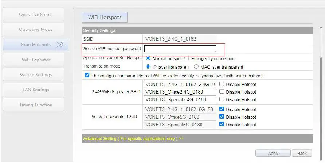Choose MAC layer transparent transmission mode
Image resolution: width=325 pixels, height=163 pixels.
[x=196, y=67]
